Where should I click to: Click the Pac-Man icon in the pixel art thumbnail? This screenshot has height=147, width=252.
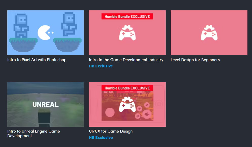45,32
